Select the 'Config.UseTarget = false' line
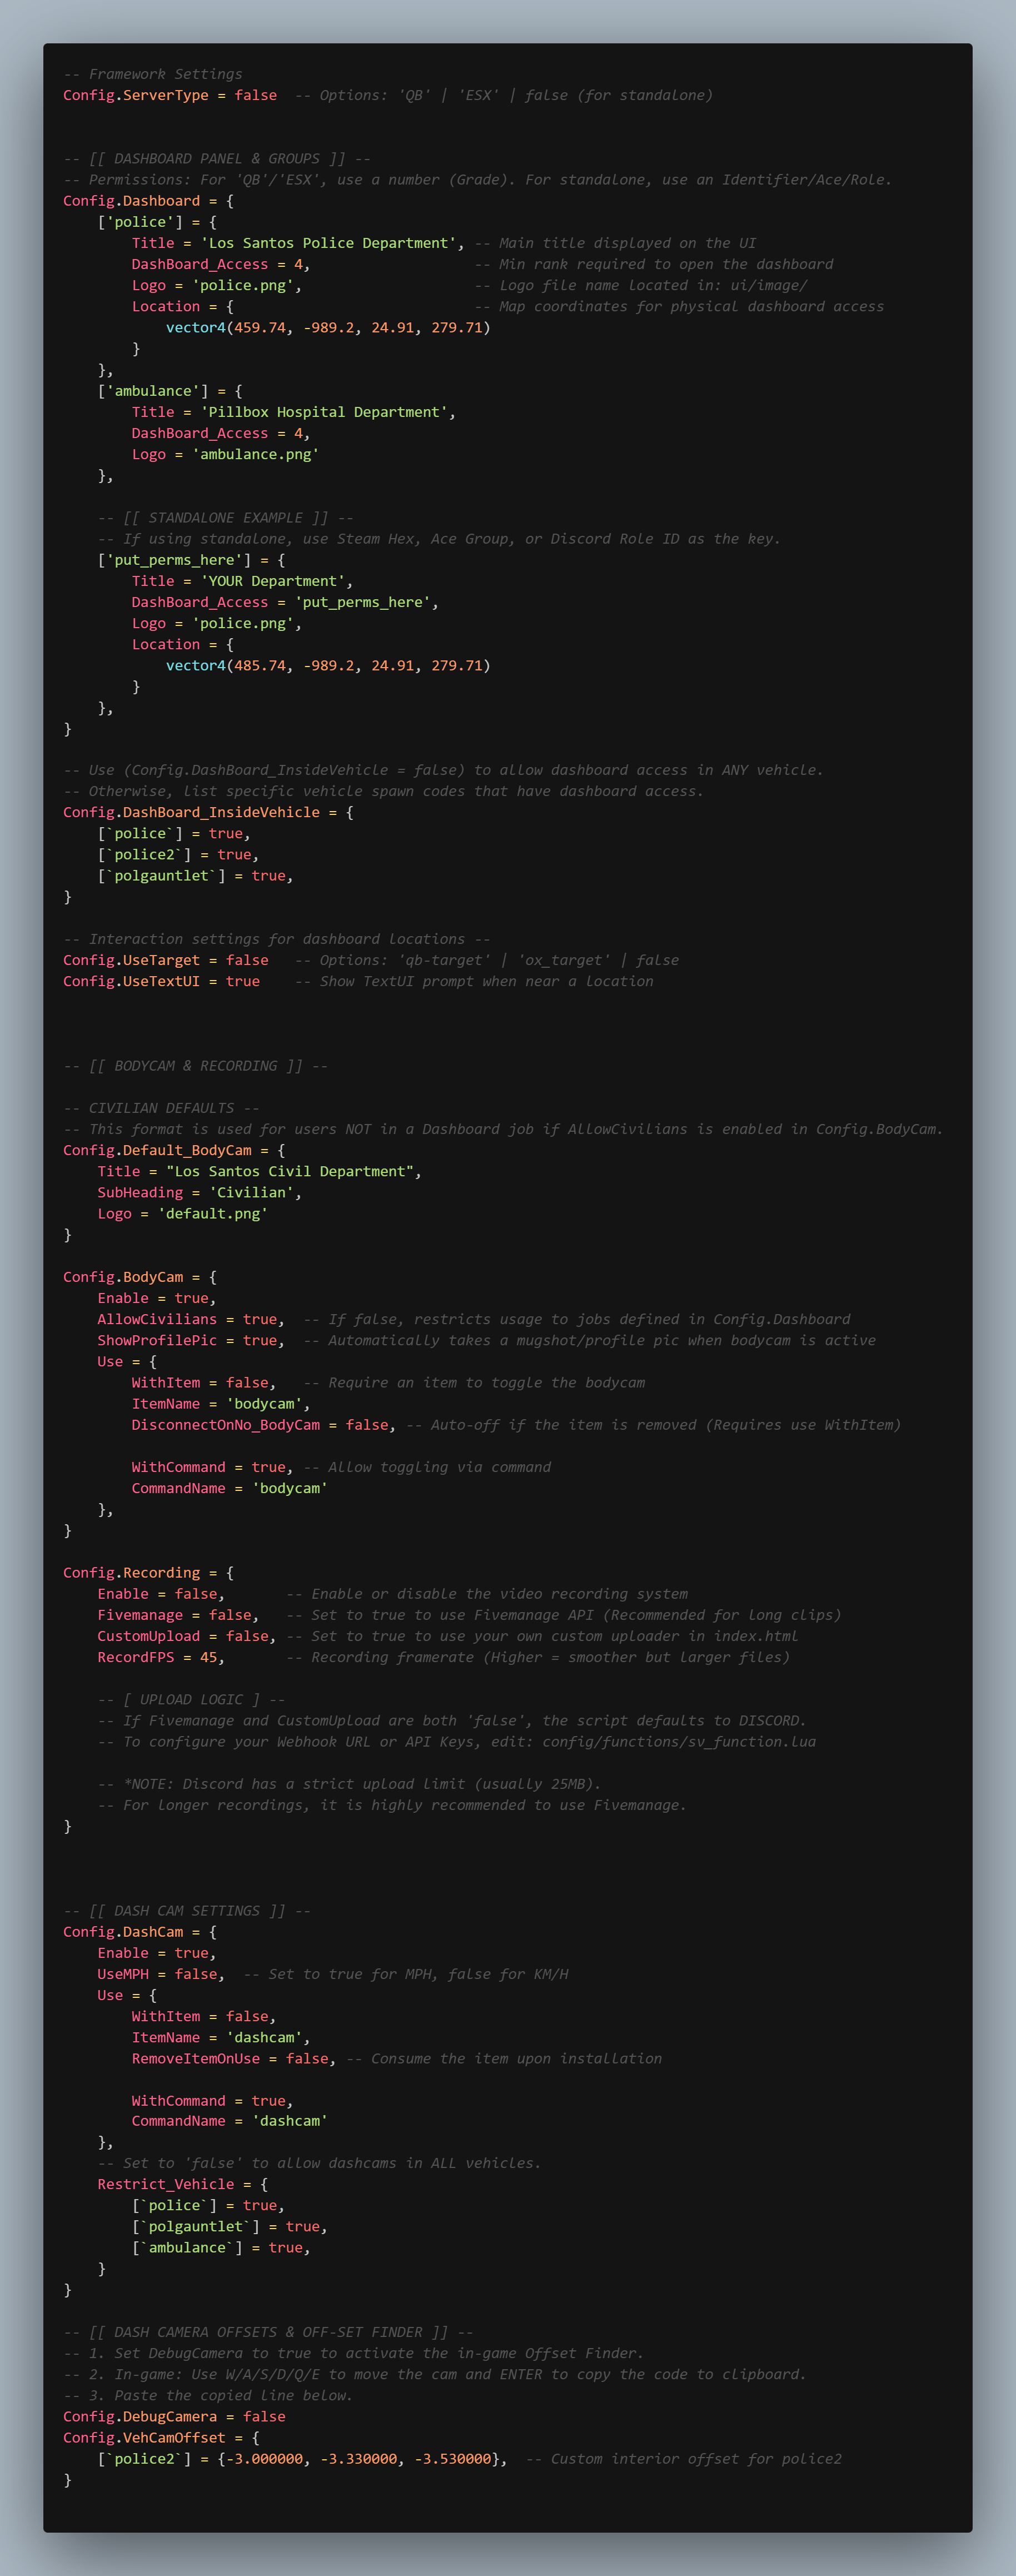The image size is (1016, 2576). pos(166,960)
